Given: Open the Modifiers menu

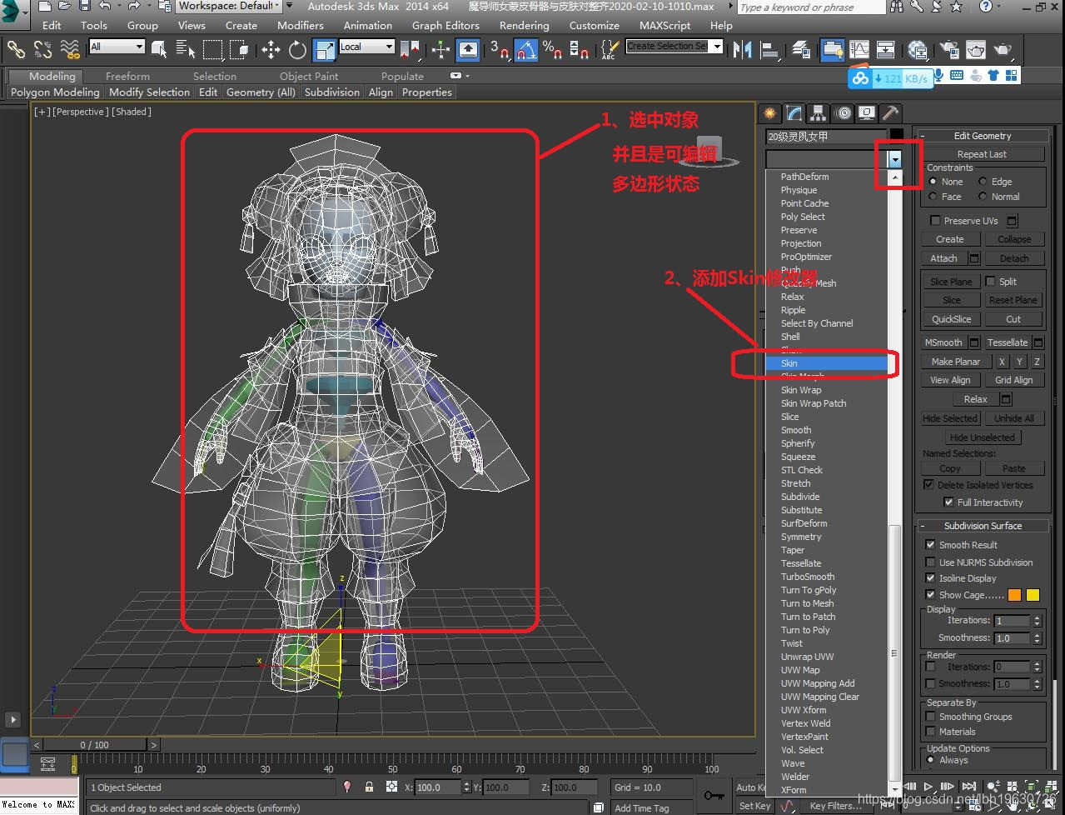Looking at the screenshot, I should (x=301, y=25).
